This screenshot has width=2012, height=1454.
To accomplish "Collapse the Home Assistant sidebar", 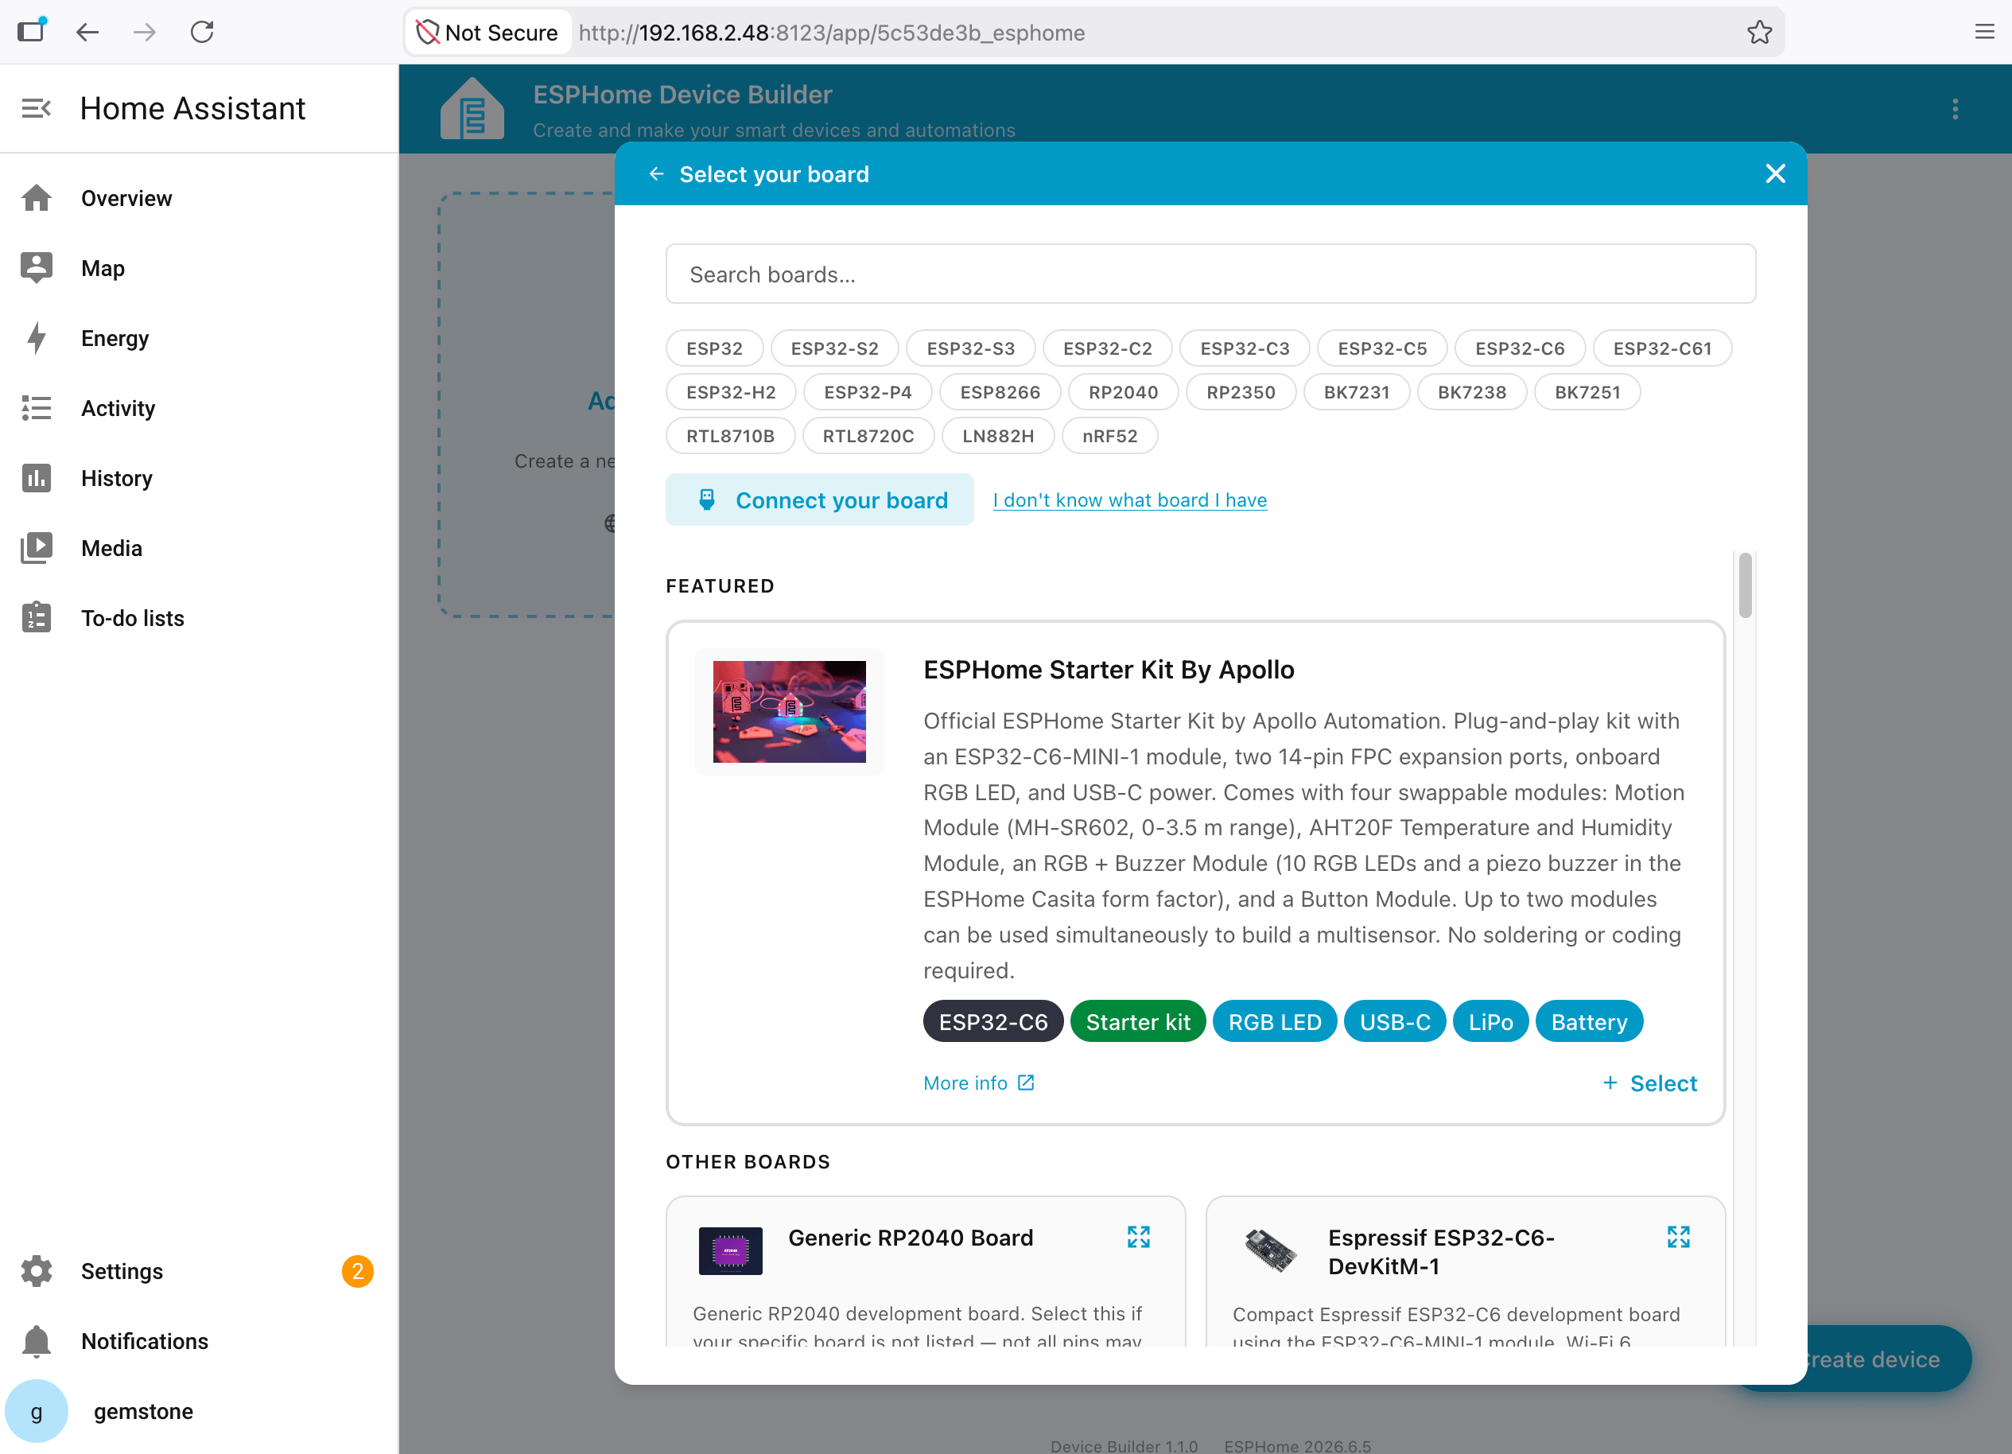I will [37, 108].
